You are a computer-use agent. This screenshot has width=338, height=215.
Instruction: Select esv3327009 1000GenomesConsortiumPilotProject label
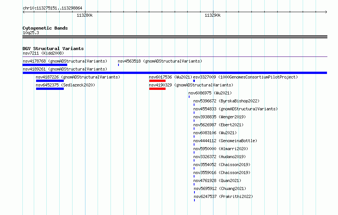point(245,77)
